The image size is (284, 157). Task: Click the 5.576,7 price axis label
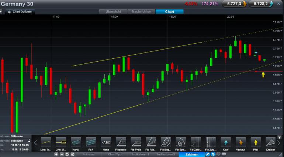point(277,128)
